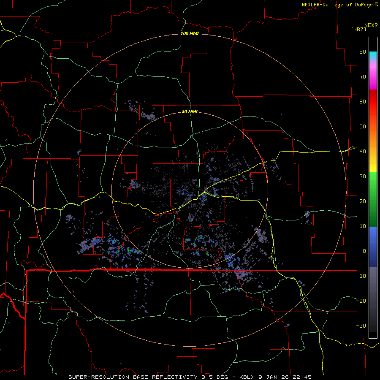Click the 60 value on dBZ scale

(363, 101)
